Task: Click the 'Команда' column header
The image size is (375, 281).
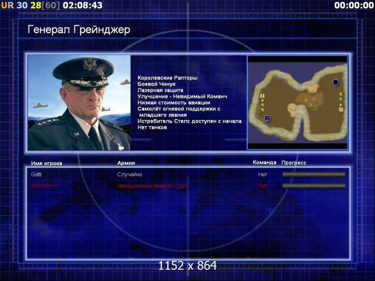Action: (264, 163)
